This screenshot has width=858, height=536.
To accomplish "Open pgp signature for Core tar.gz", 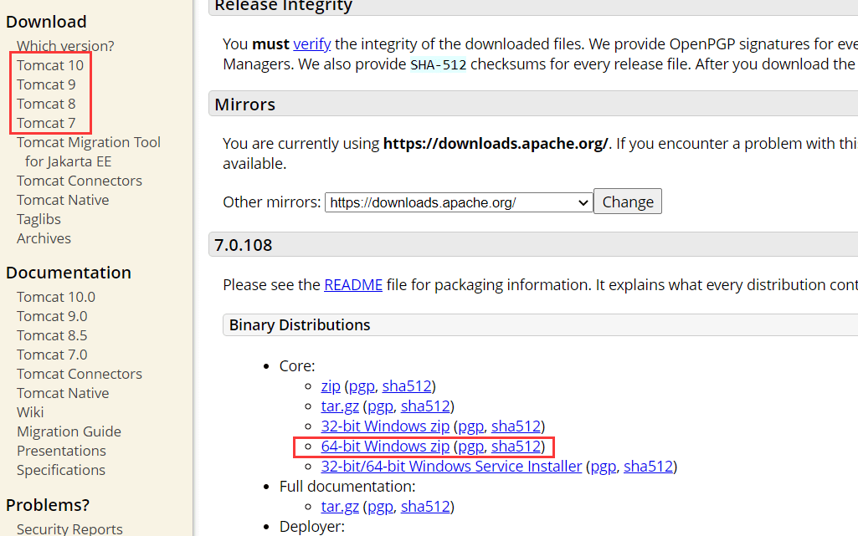I will coord(380,406).
